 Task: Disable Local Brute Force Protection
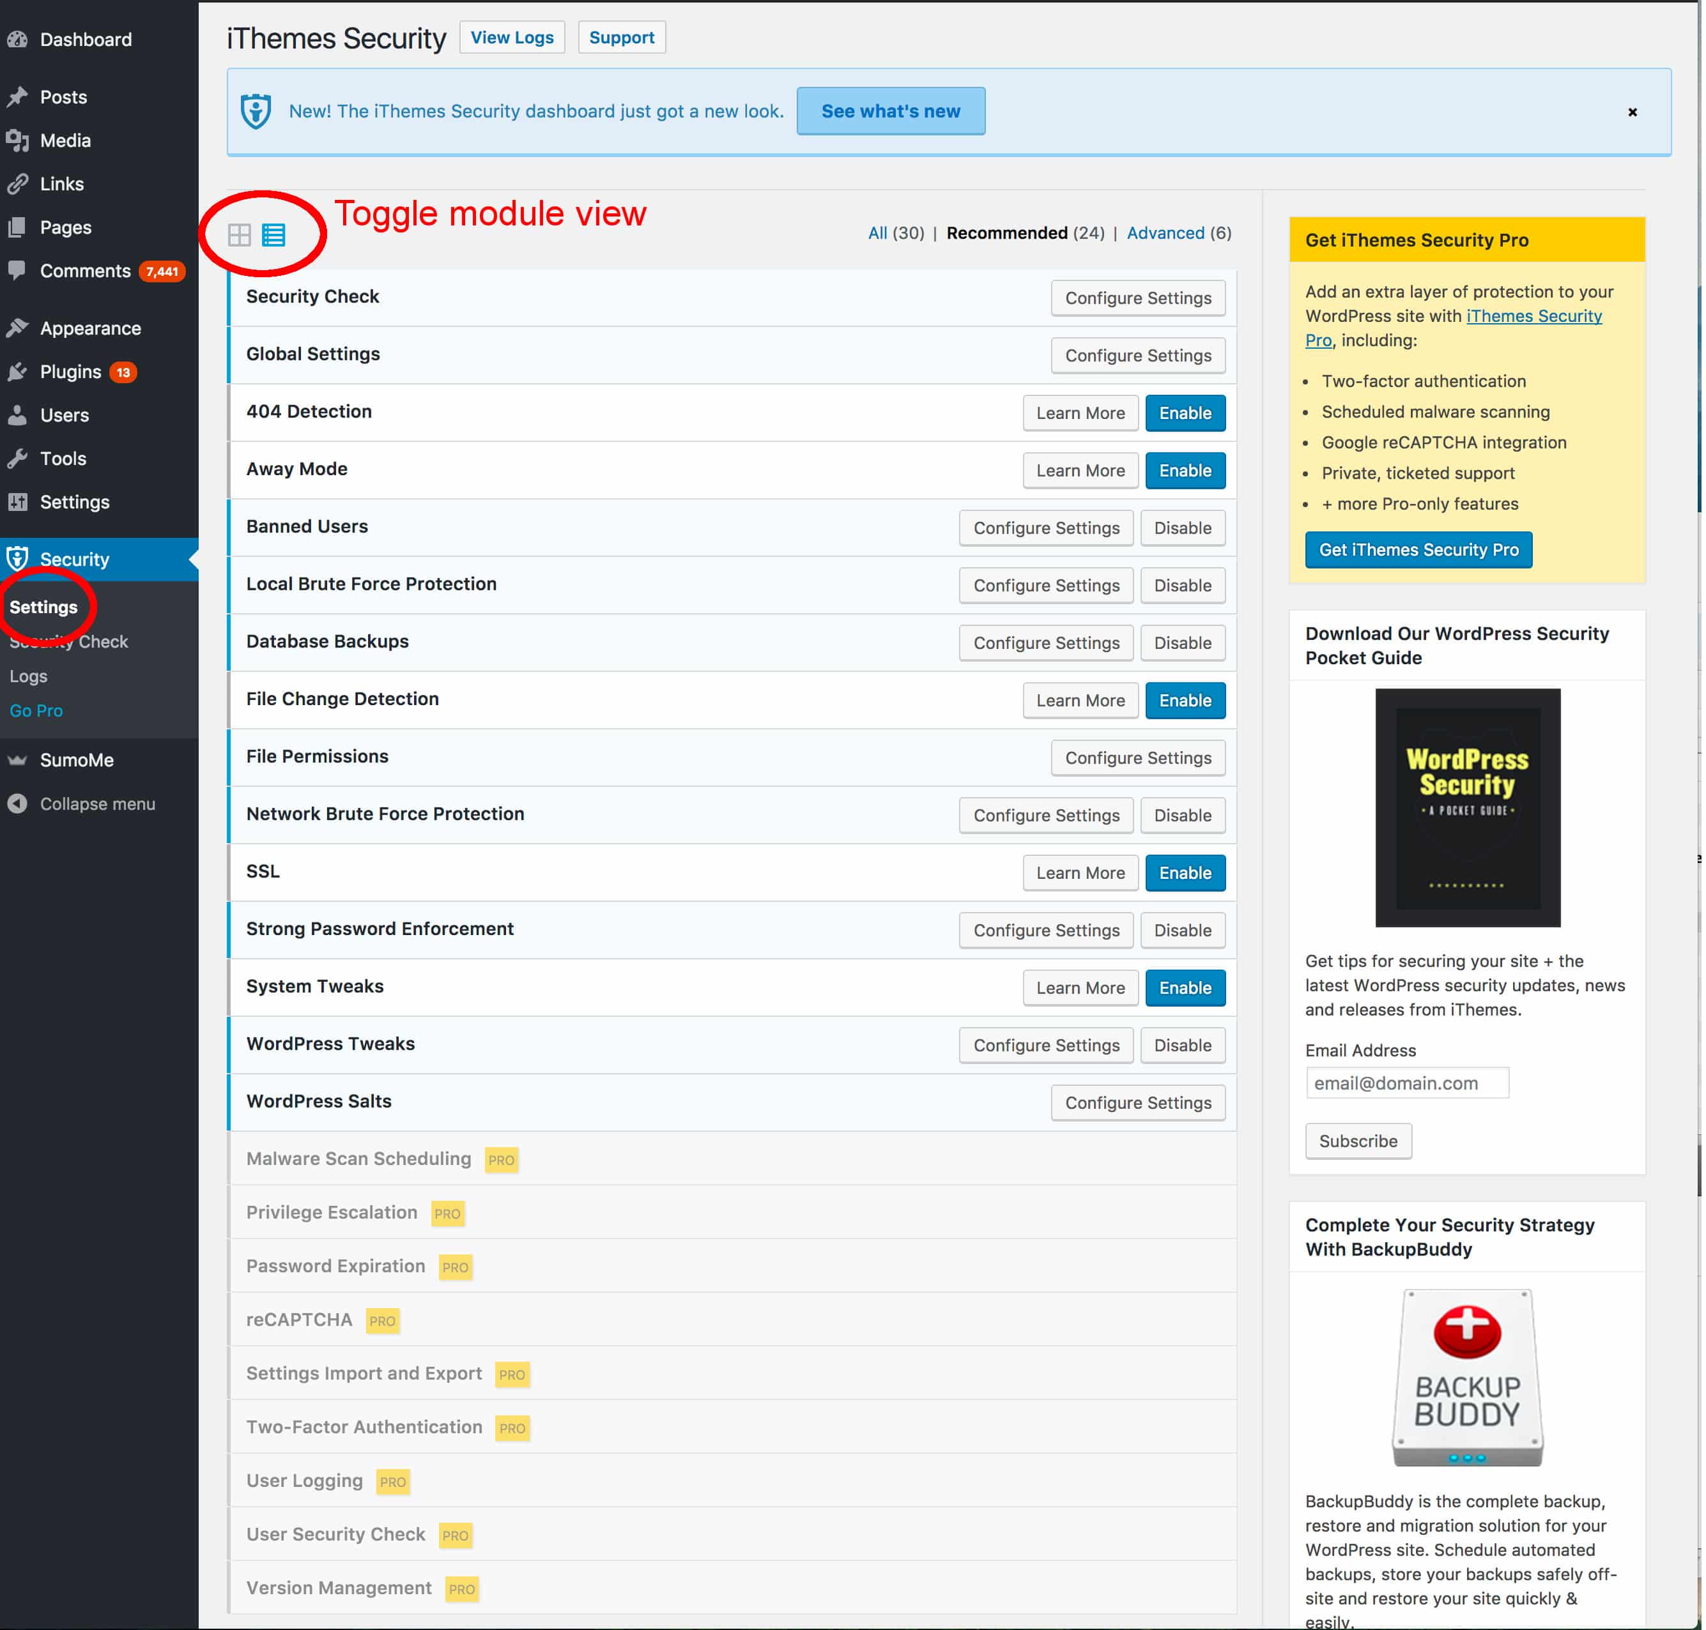[x=1182, y=585]
